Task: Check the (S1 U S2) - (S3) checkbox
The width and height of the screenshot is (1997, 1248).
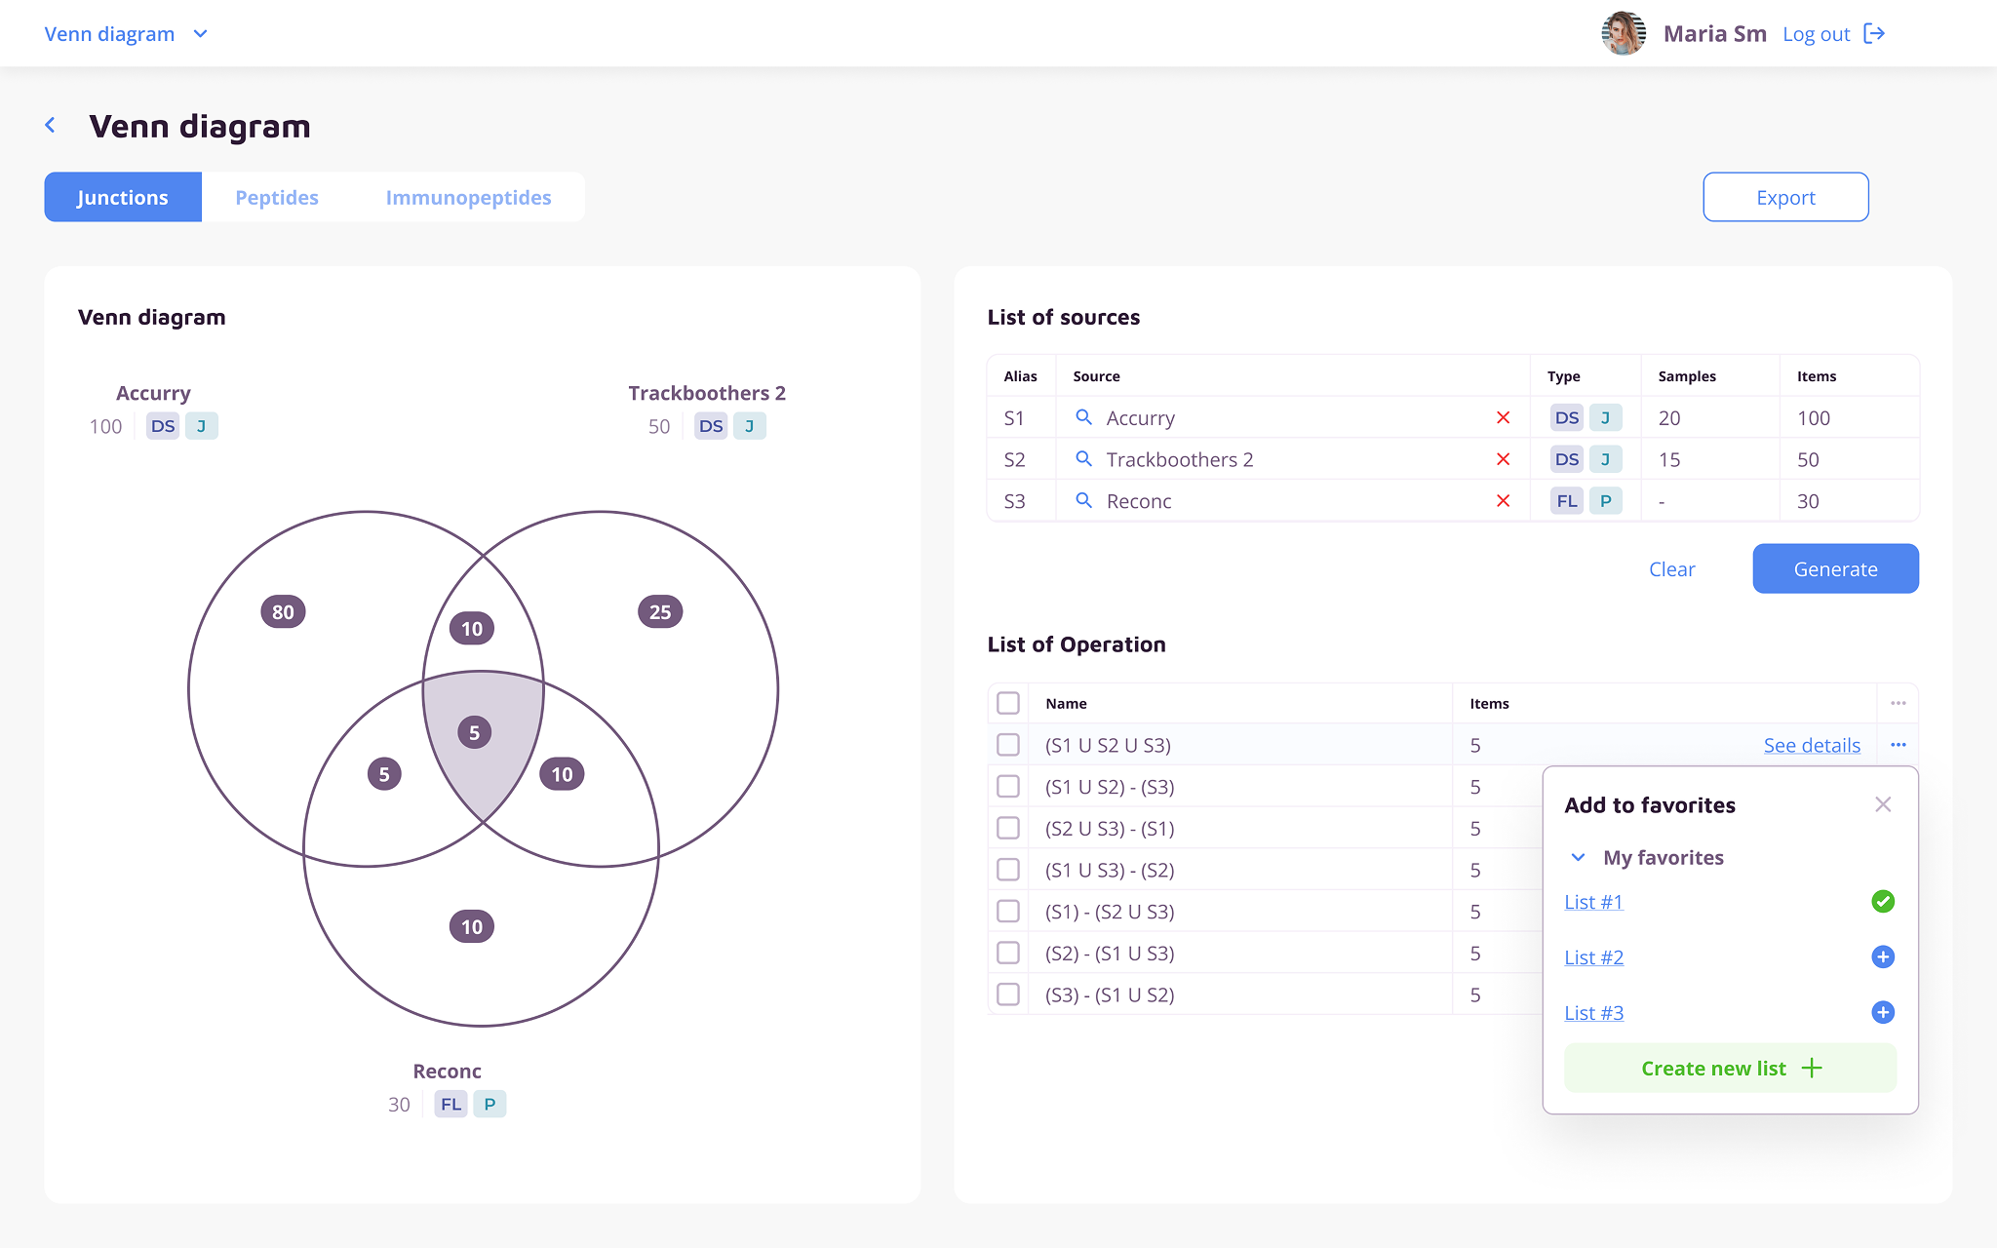Action: pos(1008,787)
